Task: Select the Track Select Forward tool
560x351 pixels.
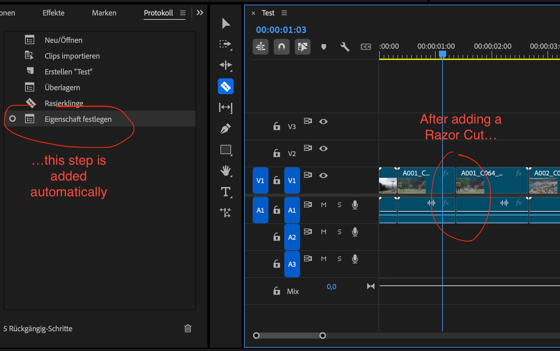Action: [x=226, y=44]
